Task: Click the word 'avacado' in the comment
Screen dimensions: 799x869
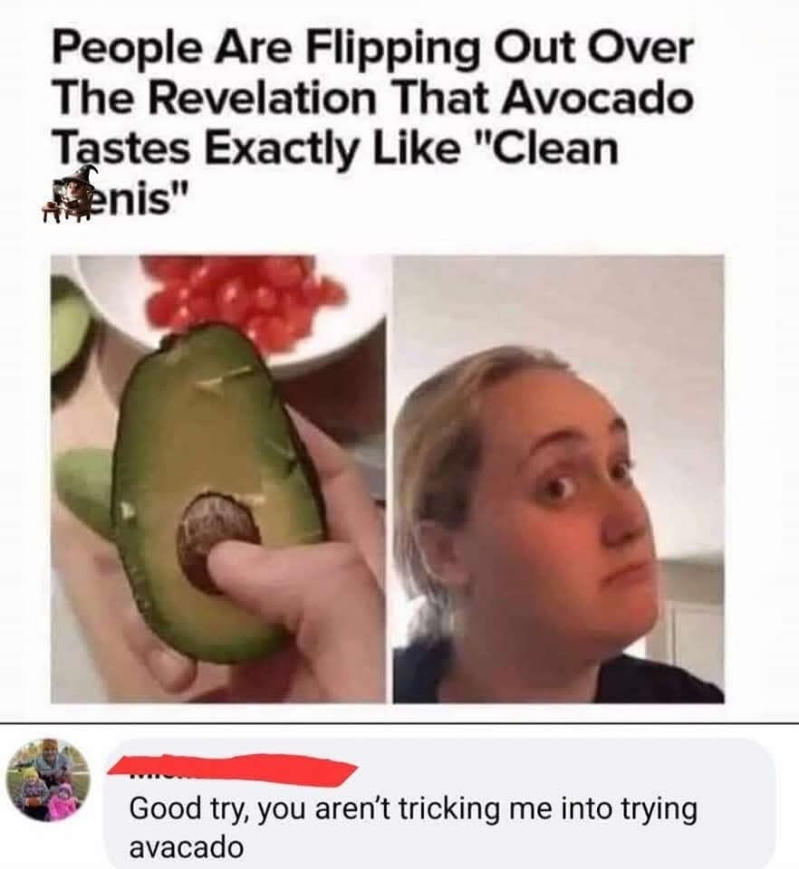Action: (186, 847)
